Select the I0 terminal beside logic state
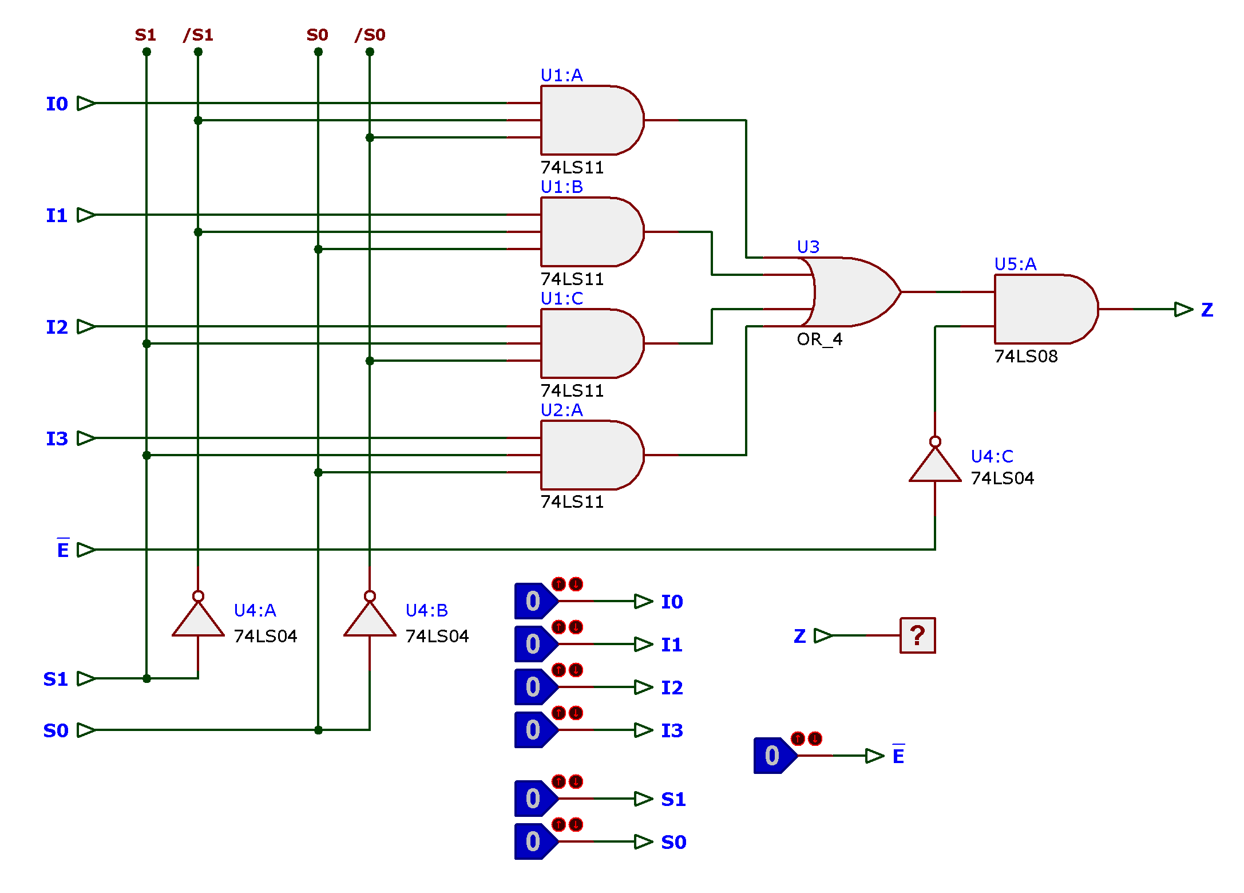1244x893 pixels. [644, 601]
